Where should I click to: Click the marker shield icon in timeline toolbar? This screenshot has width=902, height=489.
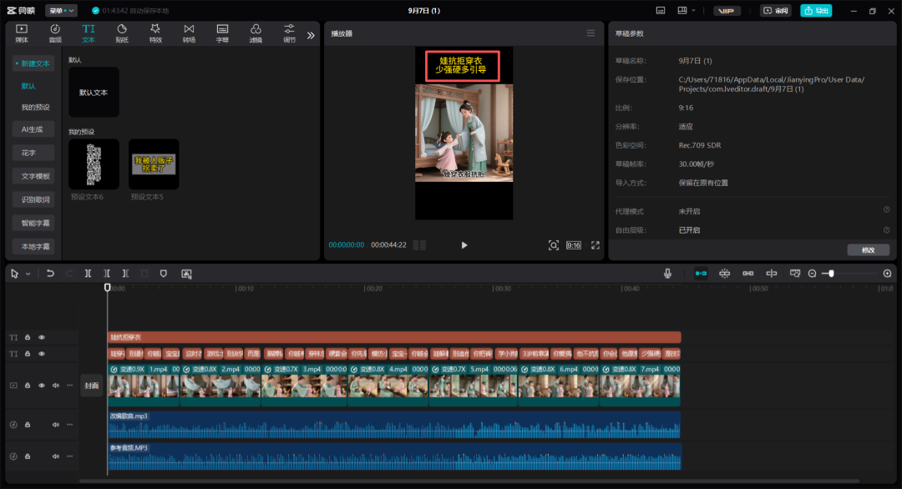click(163, 274)
